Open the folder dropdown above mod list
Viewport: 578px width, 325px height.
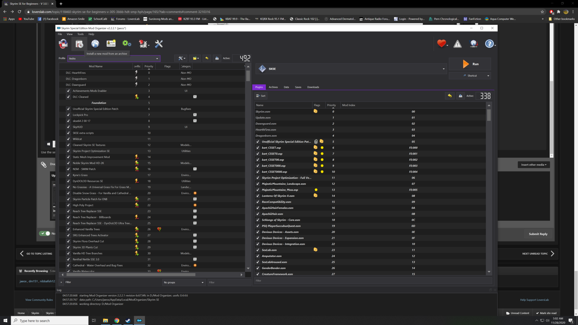(x=196, y=58)
